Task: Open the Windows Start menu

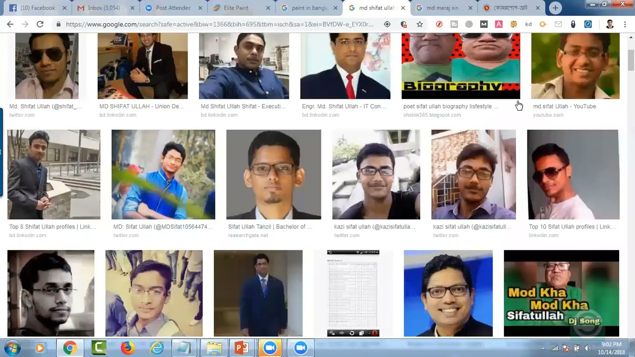Action: 11,348
